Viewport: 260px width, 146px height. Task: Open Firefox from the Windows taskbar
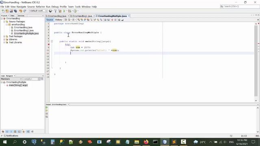(146, 142)
